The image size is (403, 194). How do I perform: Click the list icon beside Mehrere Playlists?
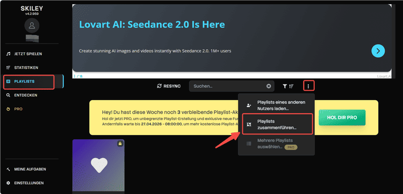coord(249,144)
